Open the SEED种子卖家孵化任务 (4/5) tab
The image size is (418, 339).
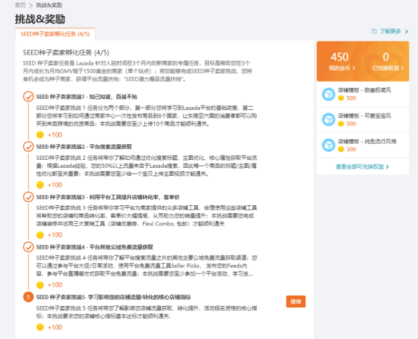55,34
